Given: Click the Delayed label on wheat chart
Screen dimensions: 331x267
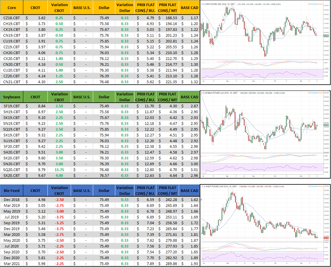Looking at the screenshot, I should tap(321, 187).
